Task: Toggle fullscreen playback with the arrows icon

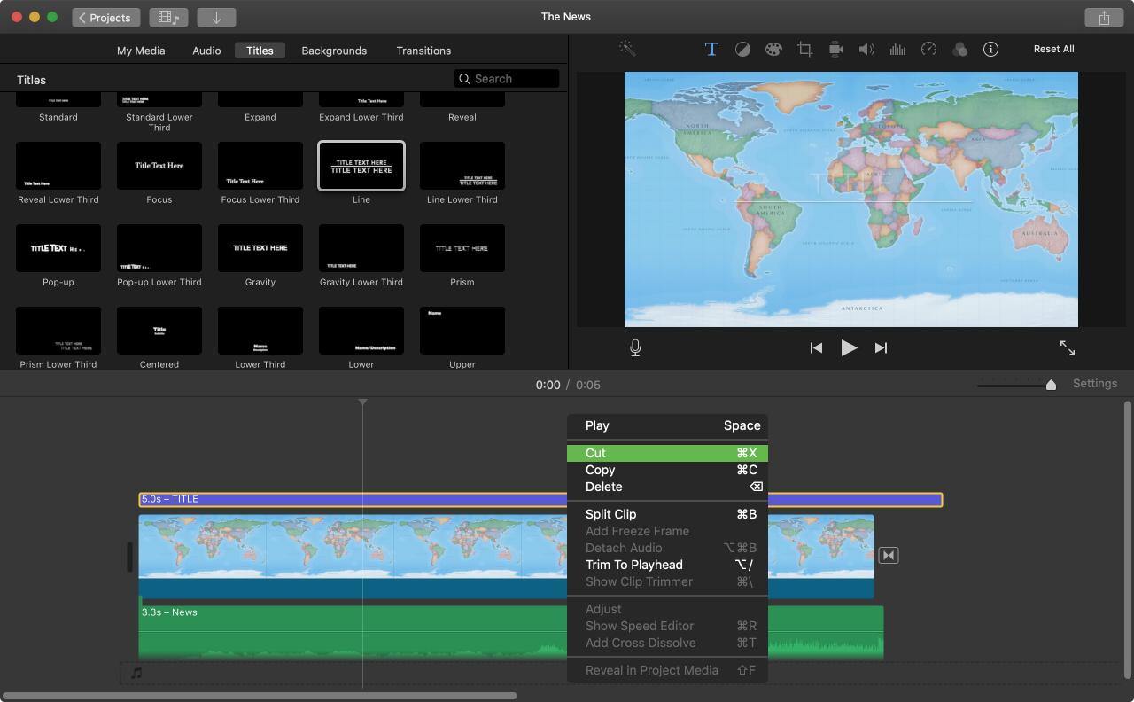Action: click(x=1068, y=348)
